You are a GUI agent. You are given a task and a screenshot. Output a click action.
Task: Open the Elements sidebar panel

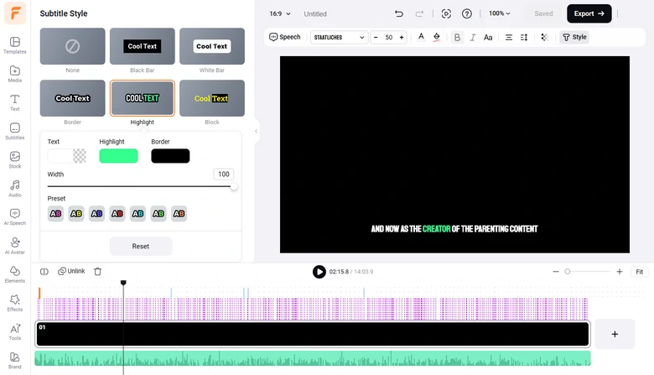click(14, 274)
